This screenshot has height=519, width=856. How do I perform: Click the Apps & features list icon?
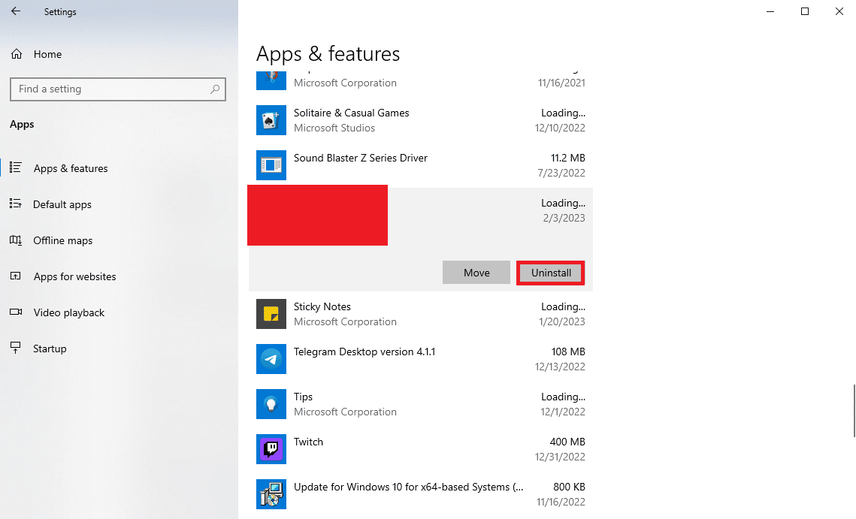16,167
